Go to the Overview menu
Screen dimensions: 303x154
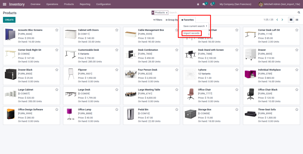[x=36, y=4]
